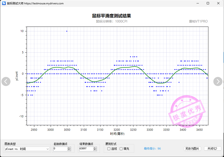224x157 pixels.
Task: Click the 图表类型 label
Action: (10, 144)
